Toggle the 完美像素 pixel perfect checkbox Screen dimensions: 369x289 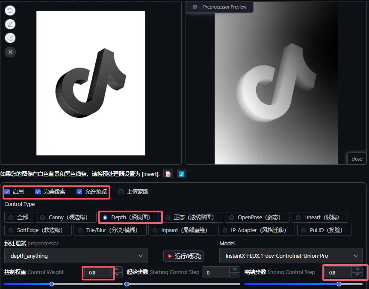coord(38,191)
